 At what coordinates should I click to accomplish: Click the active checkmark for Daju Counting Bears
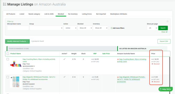click(x=65, y=59)
